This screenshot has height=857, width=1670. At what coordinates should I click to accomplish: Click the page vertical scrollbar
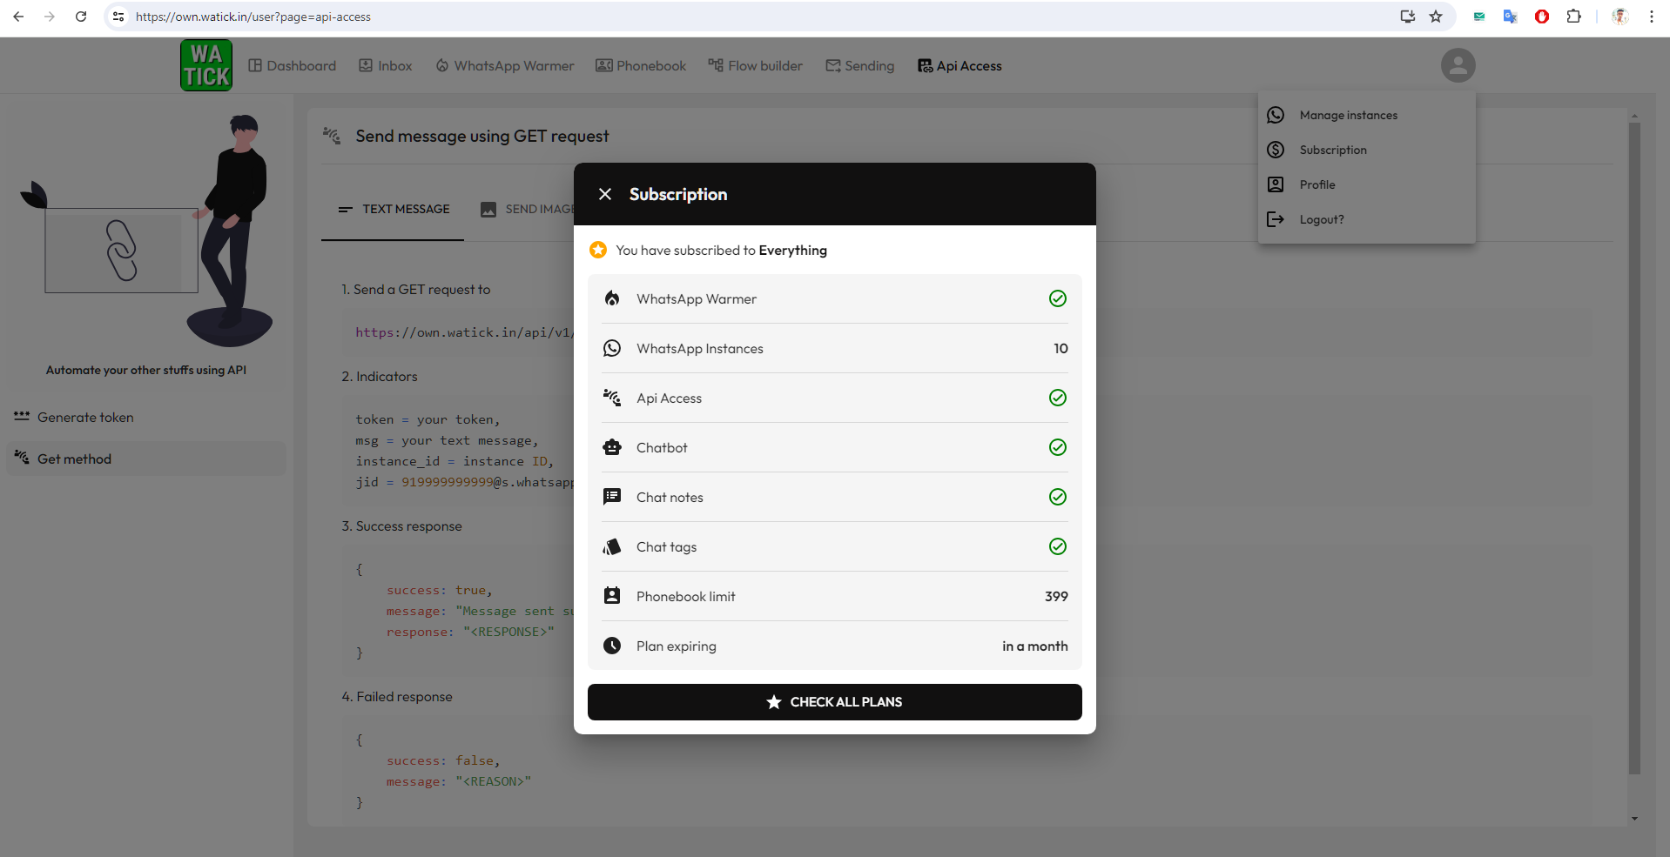click(1634, 448)
